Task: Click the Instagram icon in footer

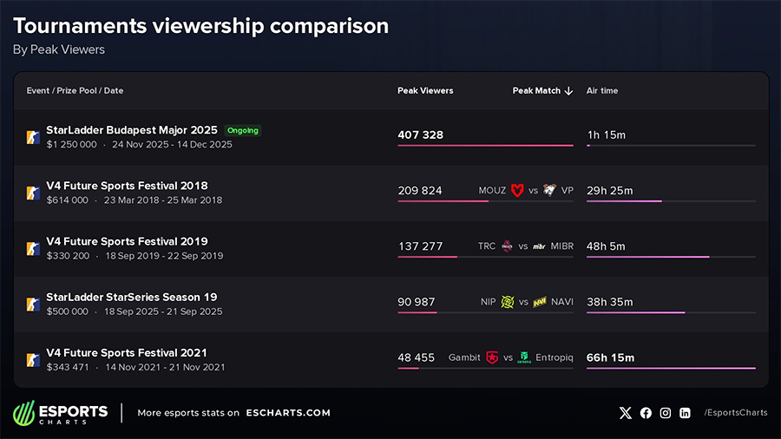Action: (666, 413)
